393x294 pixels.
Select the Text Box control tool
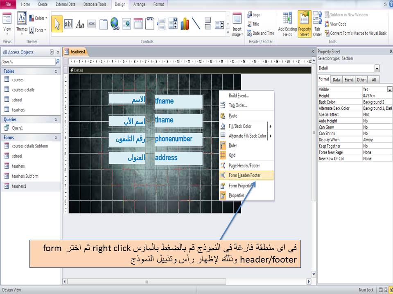pos(69,24)
